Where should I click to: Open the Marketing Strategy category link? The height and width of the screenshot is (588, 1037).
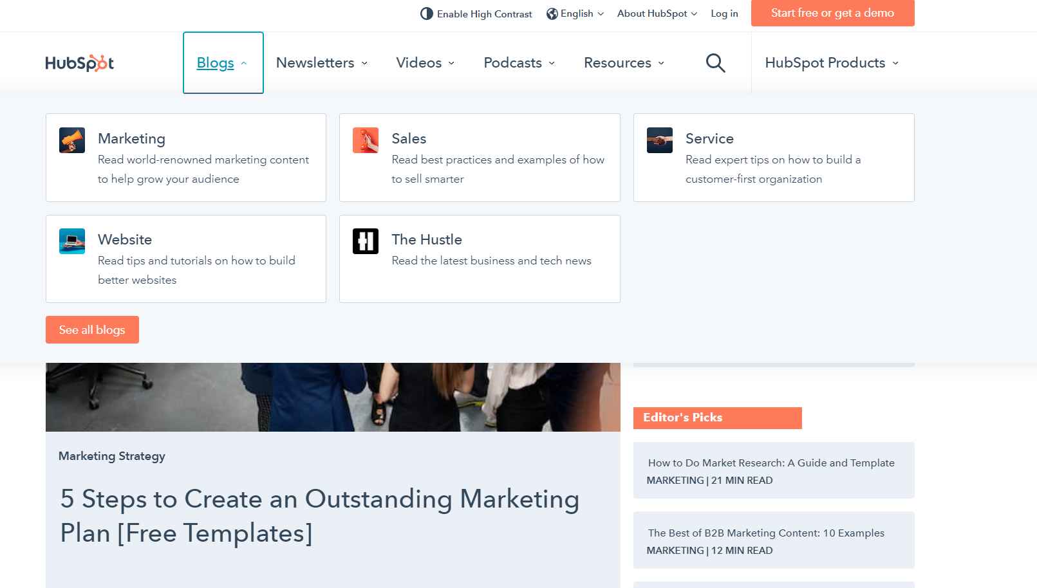pyautogui.click(x=112, y=456)
